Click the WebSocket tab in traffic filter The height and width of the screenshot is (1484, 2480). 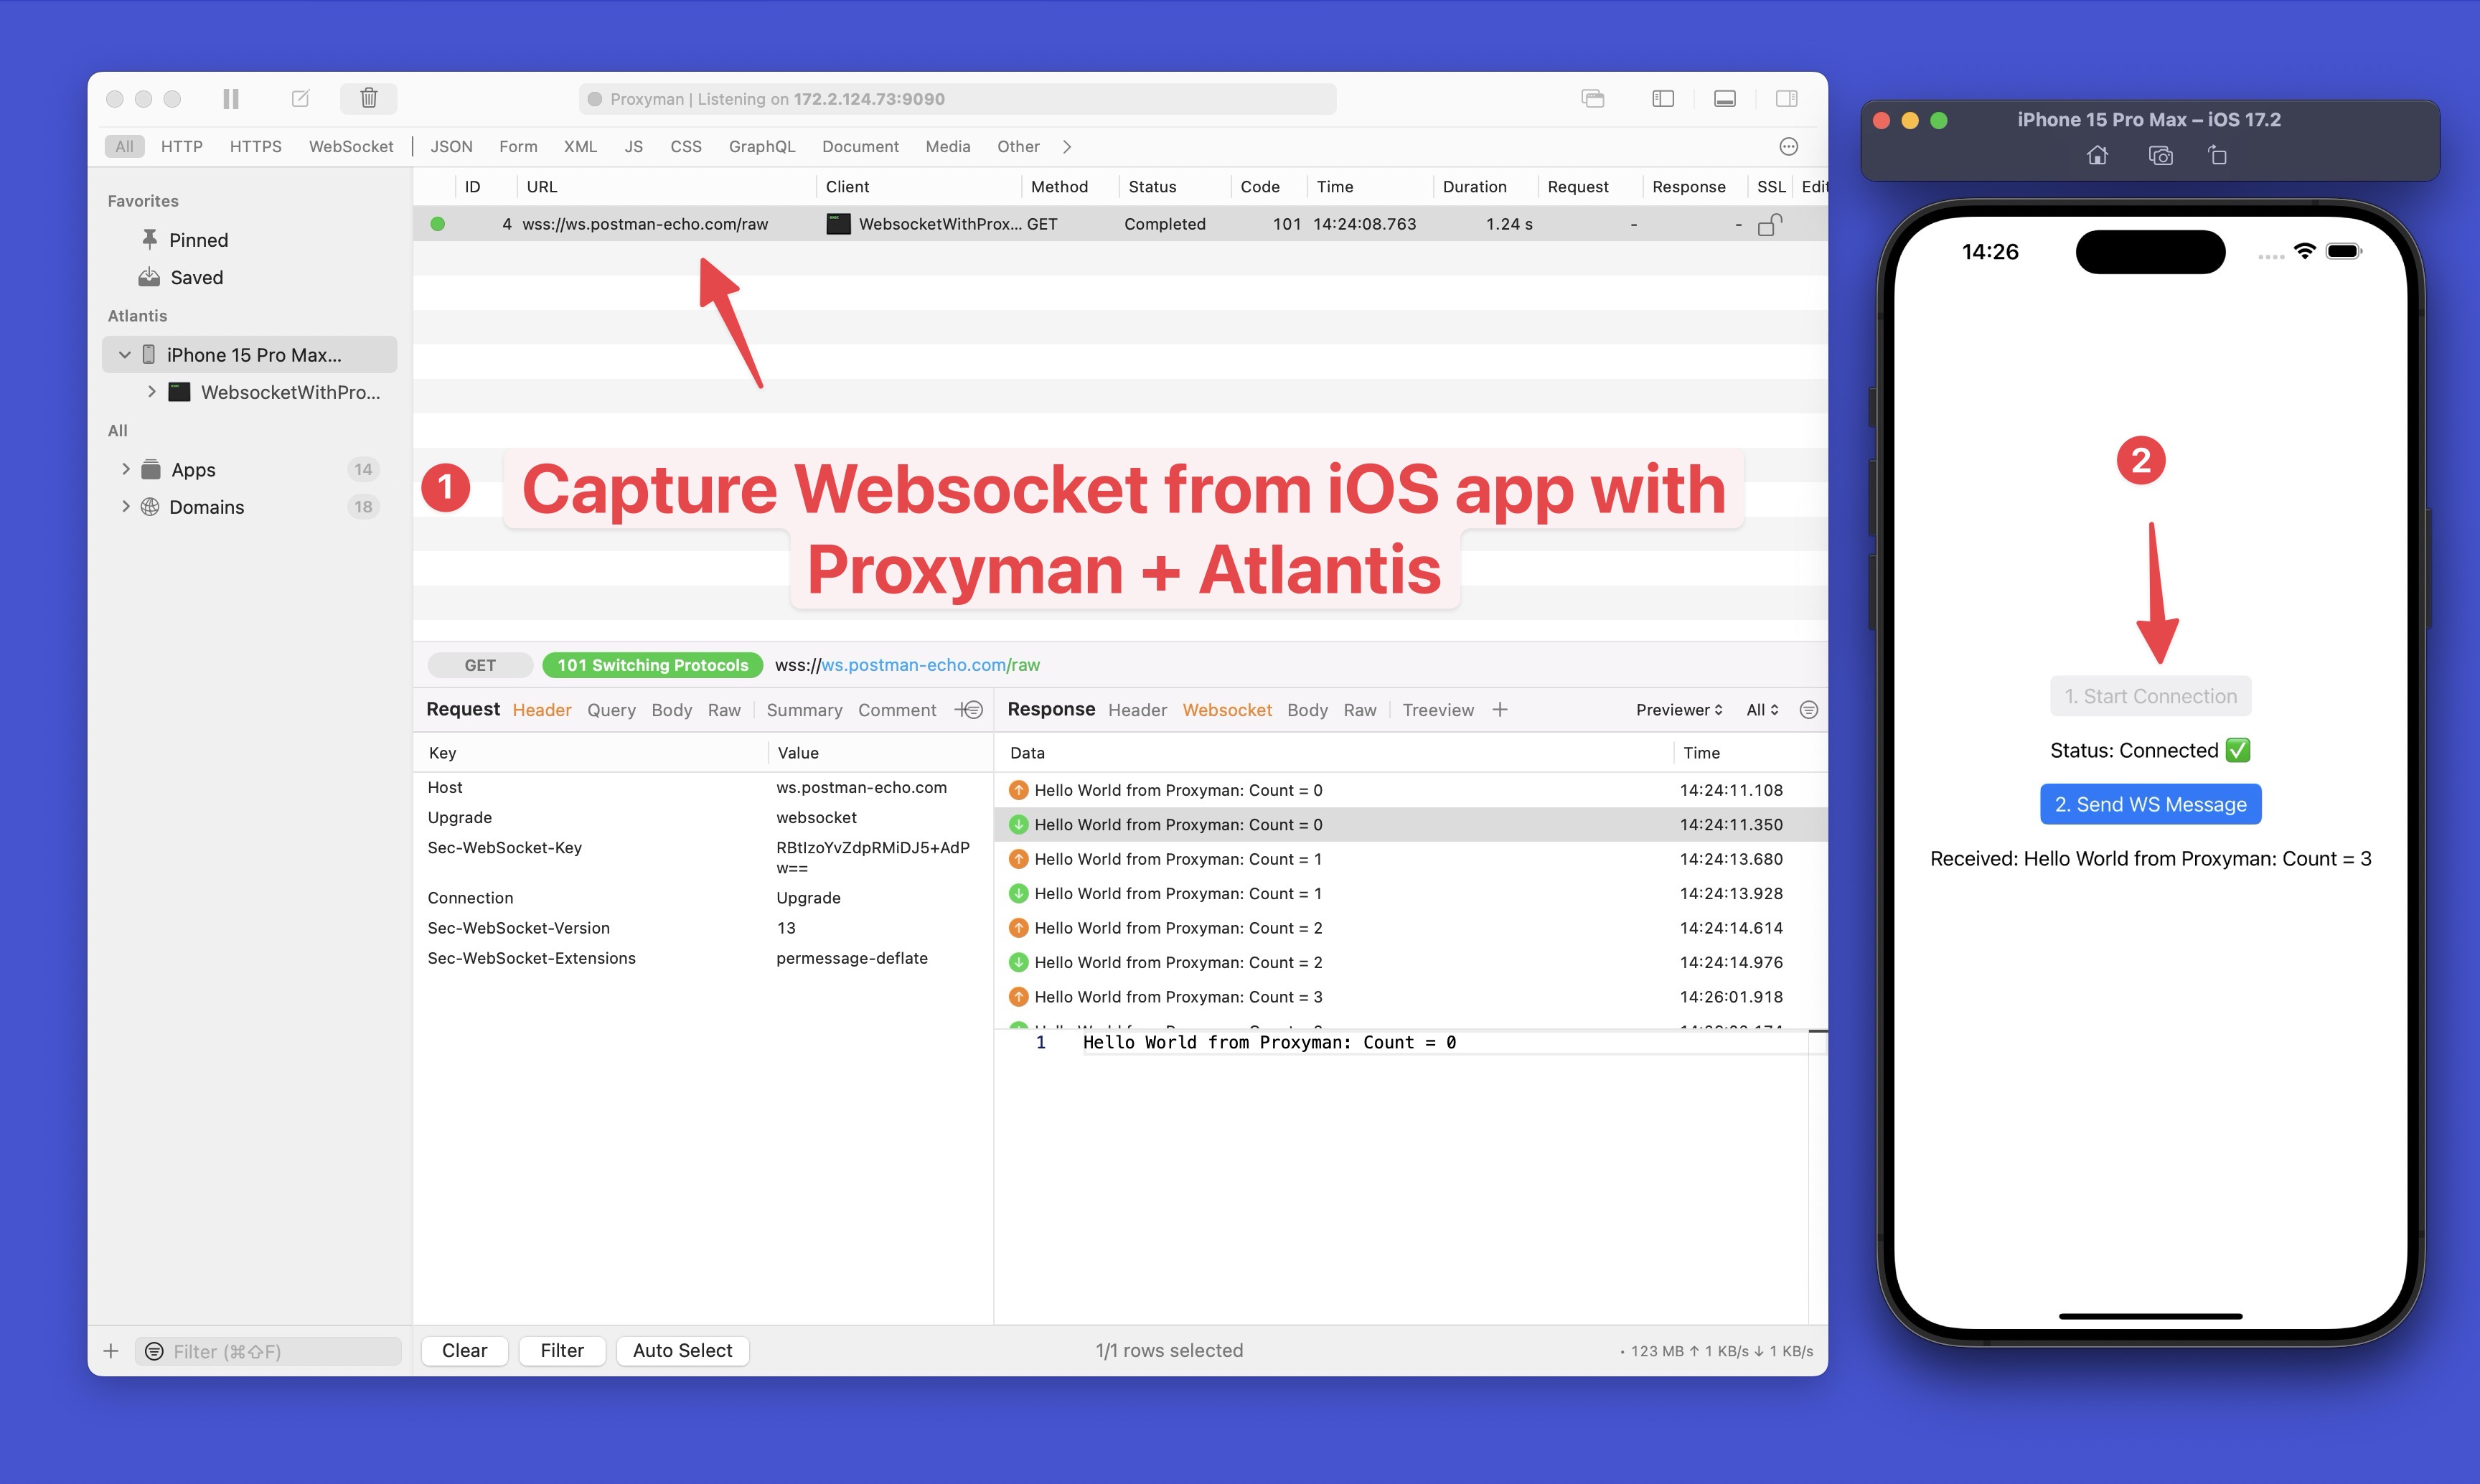pos(348,145)
